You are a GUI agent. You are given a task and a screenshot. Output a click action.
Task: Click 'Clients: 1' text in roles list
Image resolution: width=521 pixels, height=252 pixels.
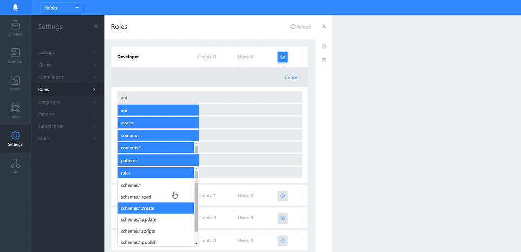[207, 196]
